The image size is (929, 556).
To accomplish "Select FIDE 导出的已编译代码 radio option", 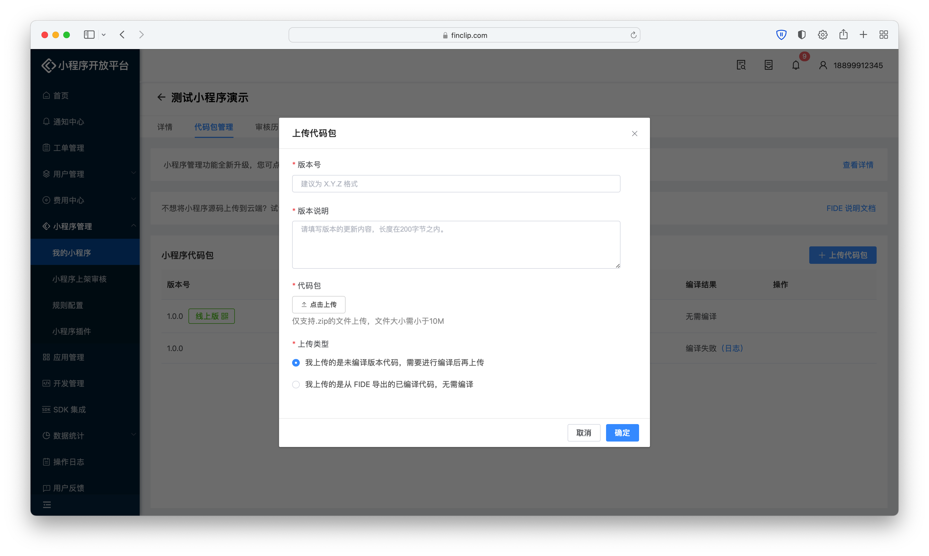I will point(296,384).
